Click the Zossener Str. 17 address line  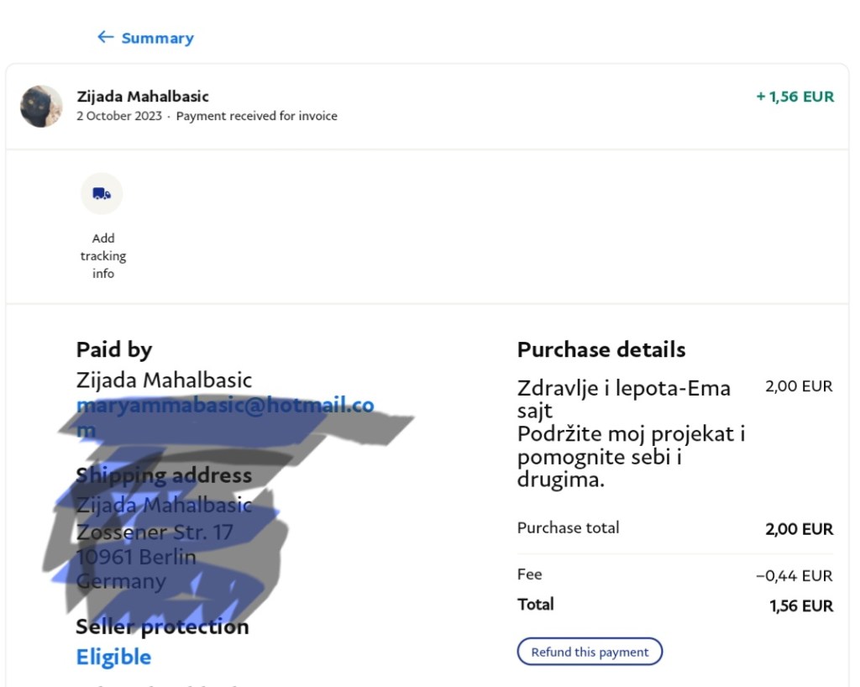coord(155,532)
